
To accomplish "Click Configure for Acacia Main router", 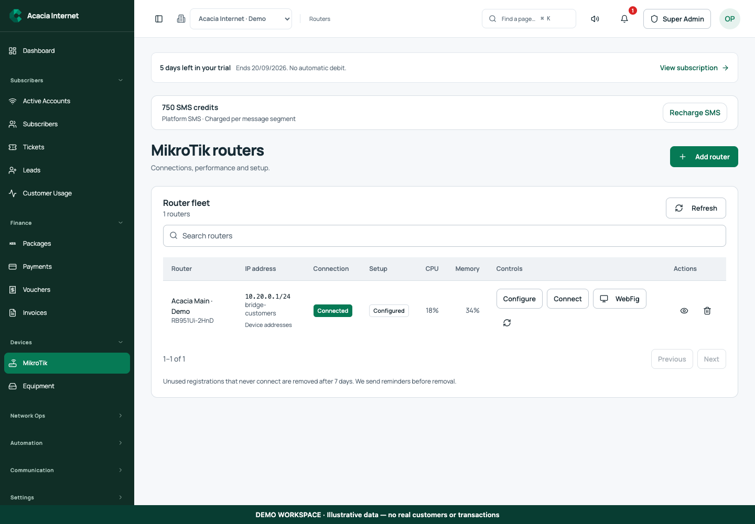I will pyautogui.click(x=520, y=299).
